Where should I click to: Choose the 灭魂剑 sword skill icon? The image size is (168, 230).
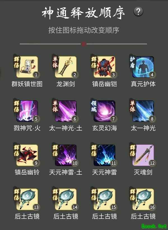coord(143,155)
